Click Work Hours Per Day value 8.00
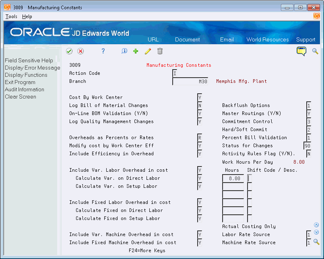 [299, 162]
